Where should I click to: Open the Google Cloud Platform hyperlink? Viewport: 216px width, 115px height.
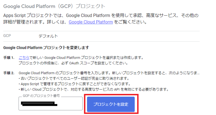[91, 22]
